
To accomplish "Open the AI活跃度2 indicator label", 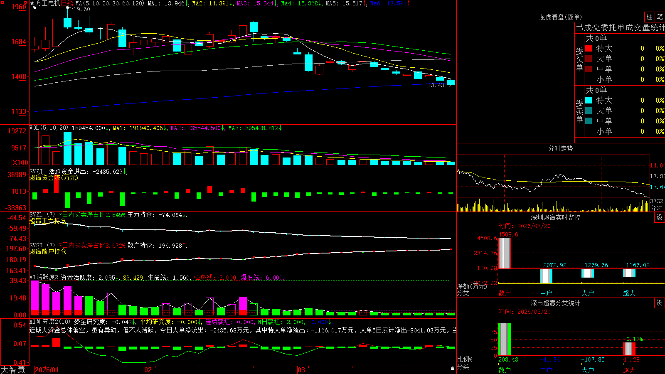I will [44, 278].
